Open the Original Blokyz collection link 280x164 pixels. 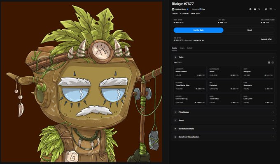point(181,9)
